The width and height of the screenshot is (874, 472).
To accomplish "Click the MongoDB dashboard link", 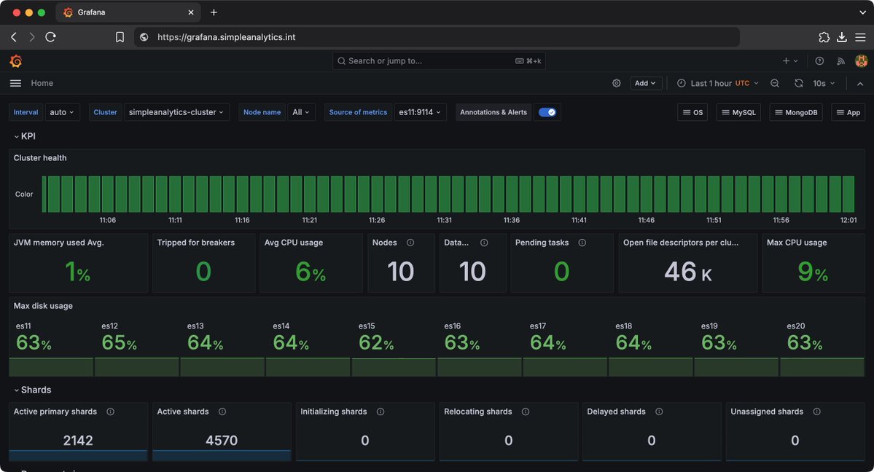I will click(795, 112).
